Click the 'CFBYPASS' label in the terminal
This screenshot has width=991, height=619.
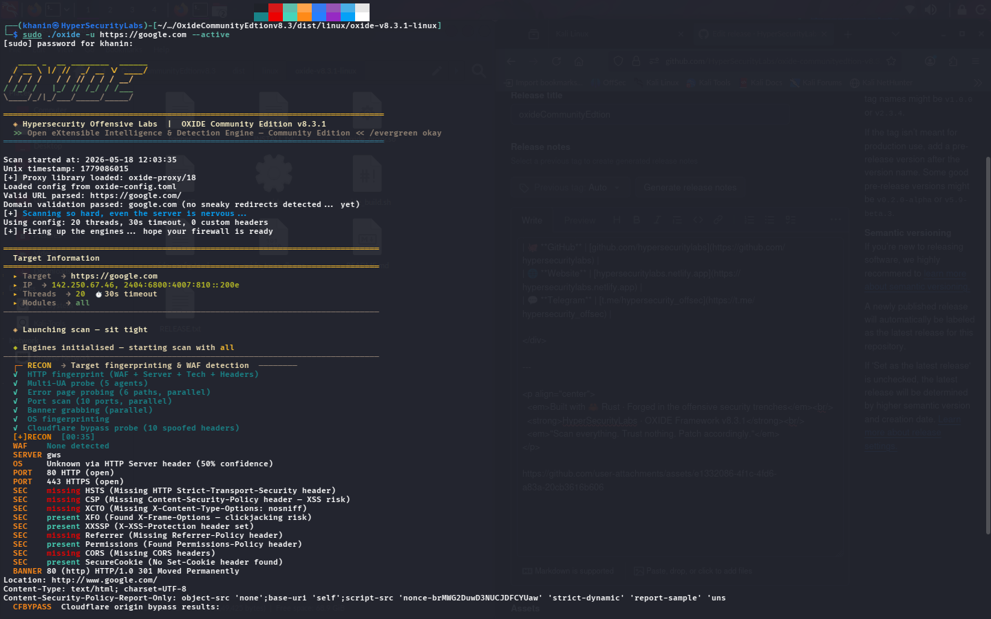coord(32,607)
